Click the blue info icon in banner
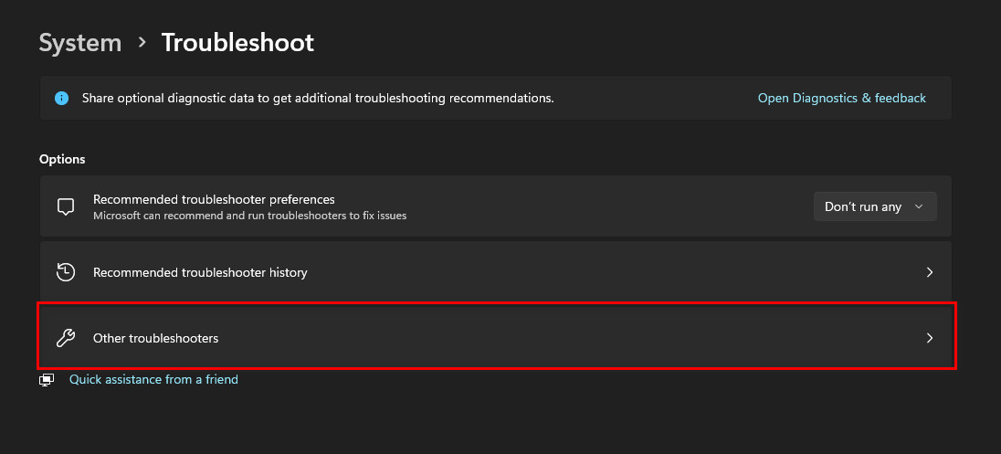This screenshot has width=1001, height=454. point(61,98)
